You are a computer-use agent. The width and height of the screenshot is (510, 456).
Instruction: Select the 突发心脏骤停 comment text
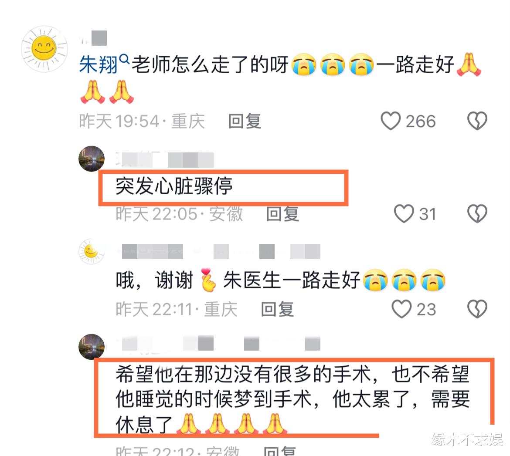[174, 186]
